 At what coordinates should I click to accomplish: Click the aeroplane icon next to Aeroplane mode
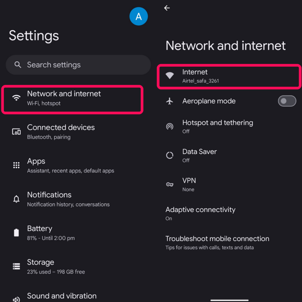[170, 101]
